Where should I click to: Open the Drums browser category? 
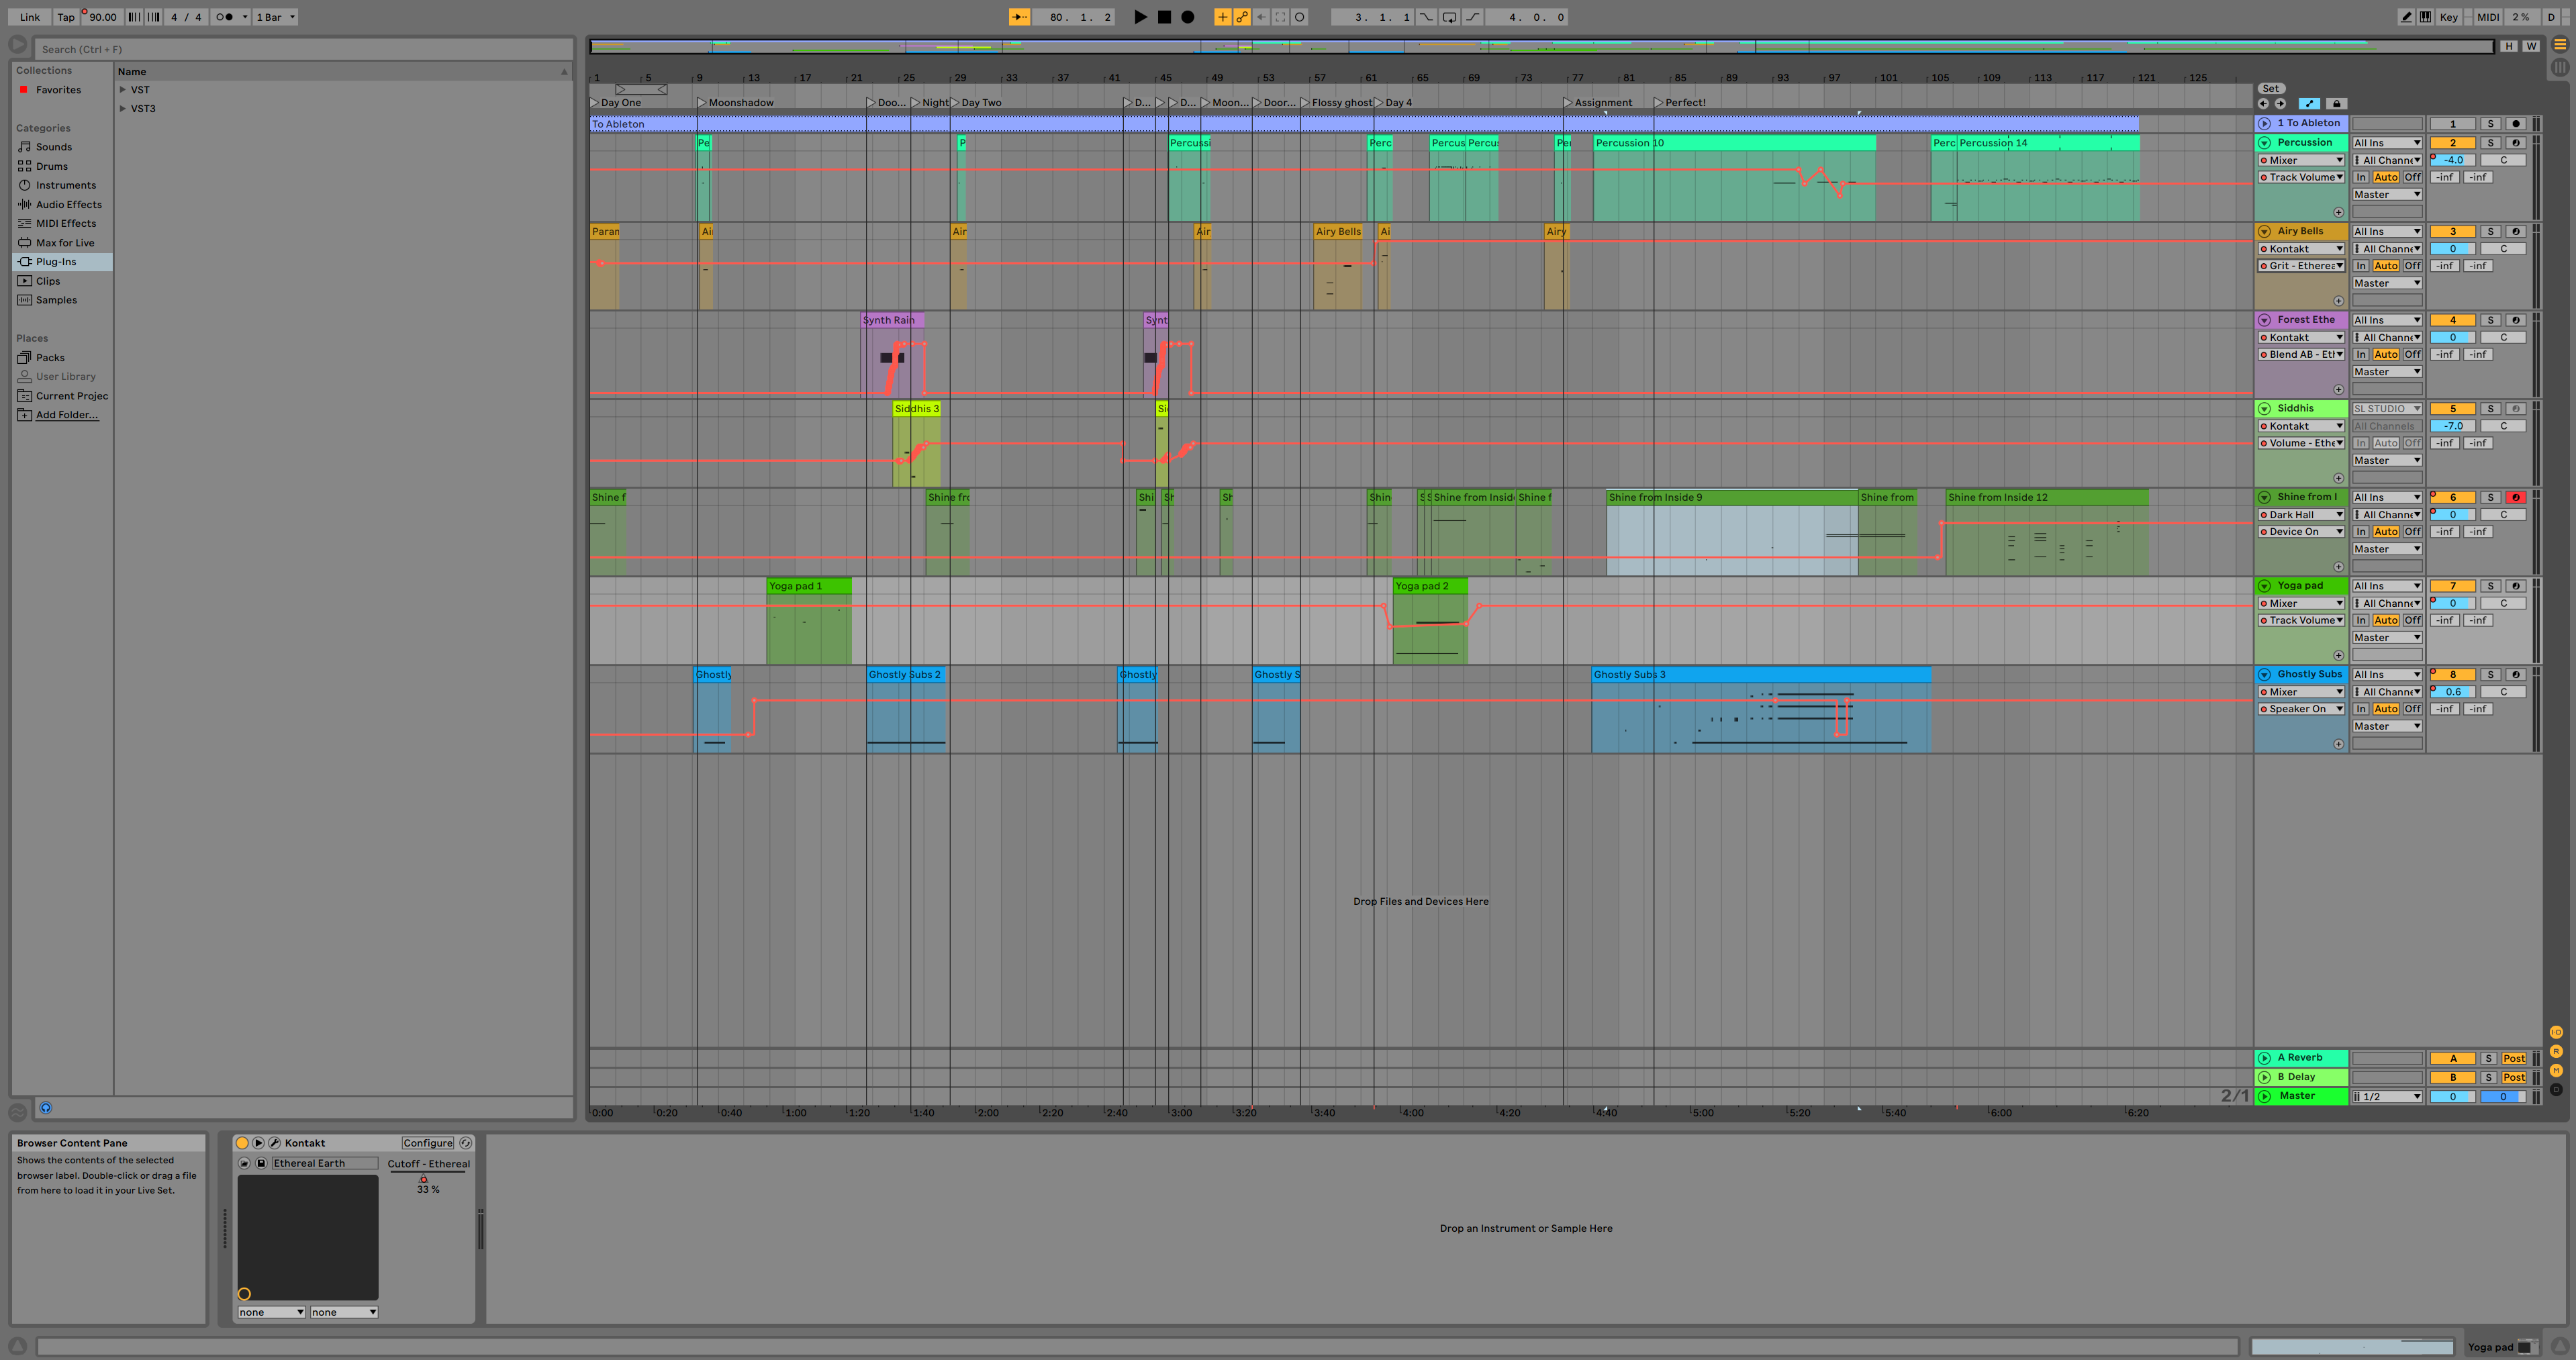point(52,166)
